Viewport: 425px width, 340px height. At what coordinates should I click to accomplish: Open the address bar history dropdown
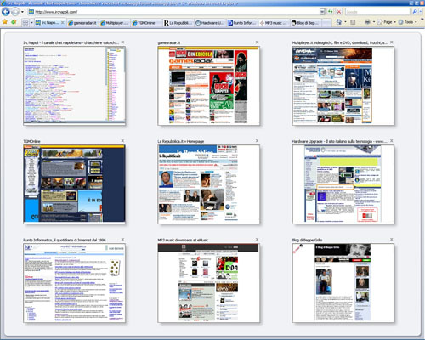(322, 12)
